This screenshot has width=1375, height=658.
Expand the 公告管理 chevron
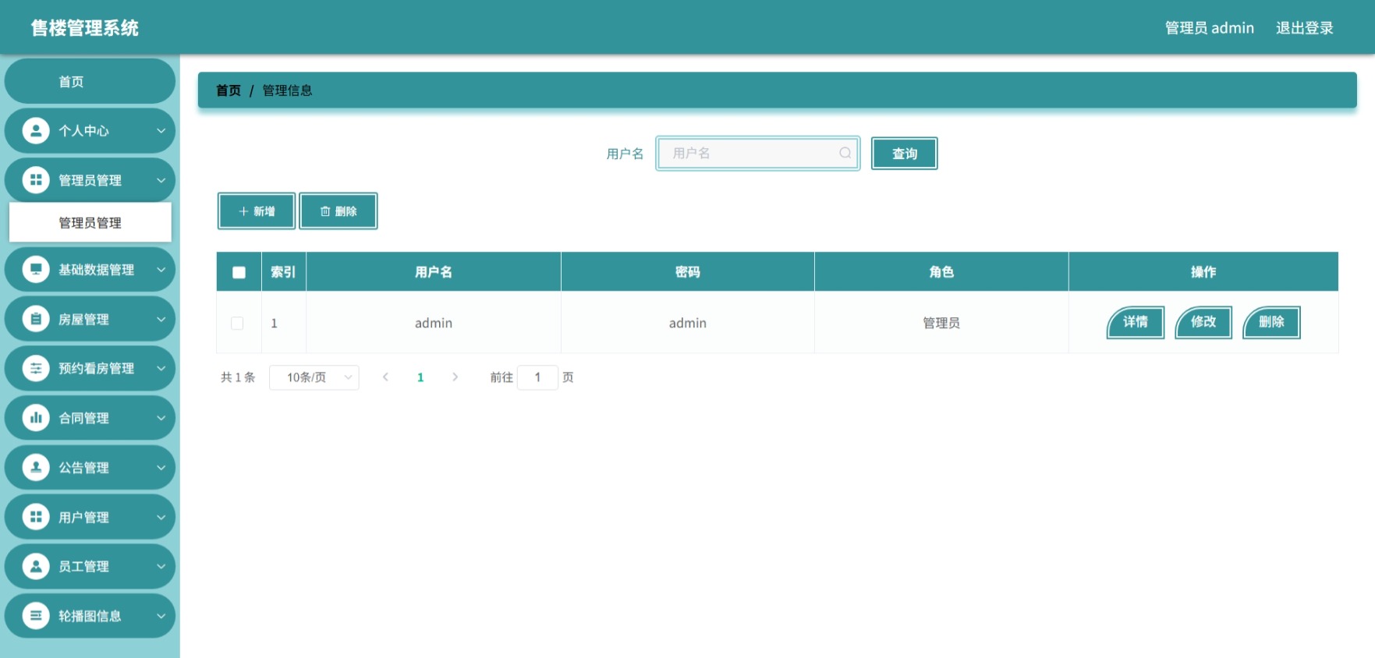[161, 468]
